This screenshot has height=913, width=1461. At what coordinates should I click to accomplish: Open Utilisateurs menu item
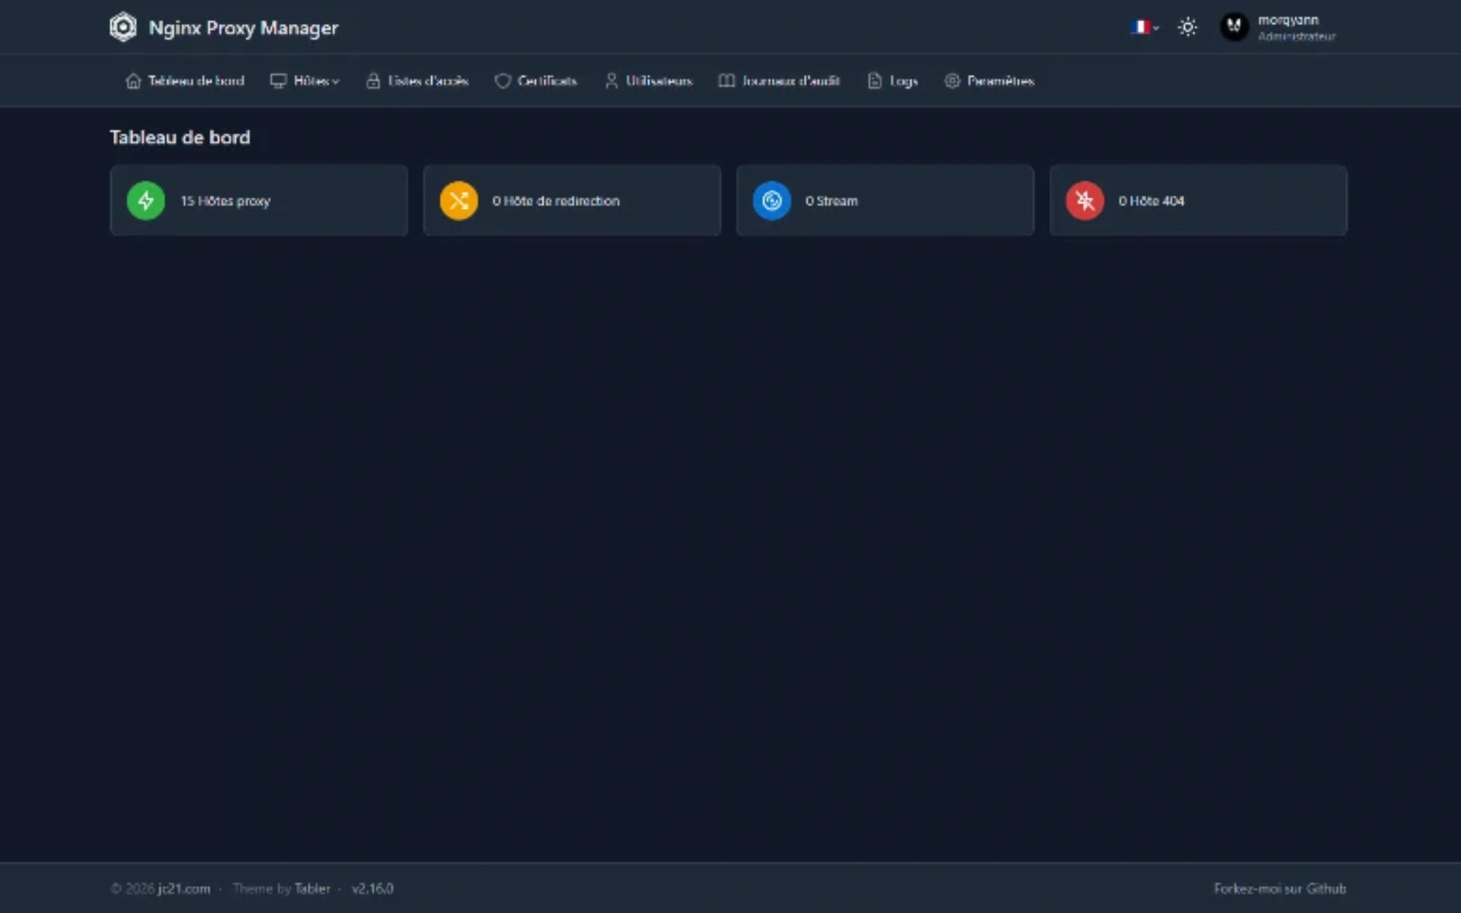coord(648,81)
